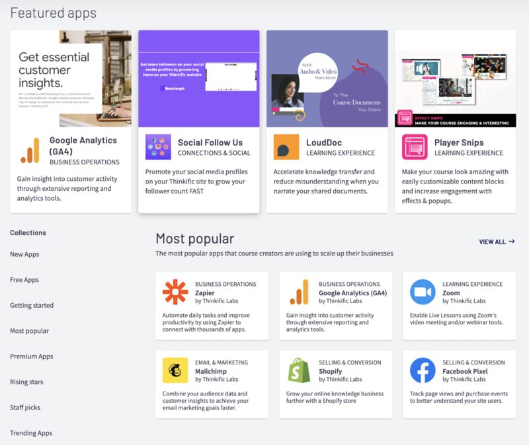This screenshot has width=529, height=445.
Task: Open the Player Snips app title
Action: click(459, 143)
